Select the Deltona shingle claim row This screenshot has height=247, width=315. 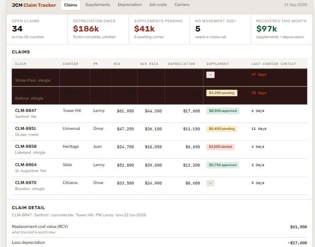point(159,96)
